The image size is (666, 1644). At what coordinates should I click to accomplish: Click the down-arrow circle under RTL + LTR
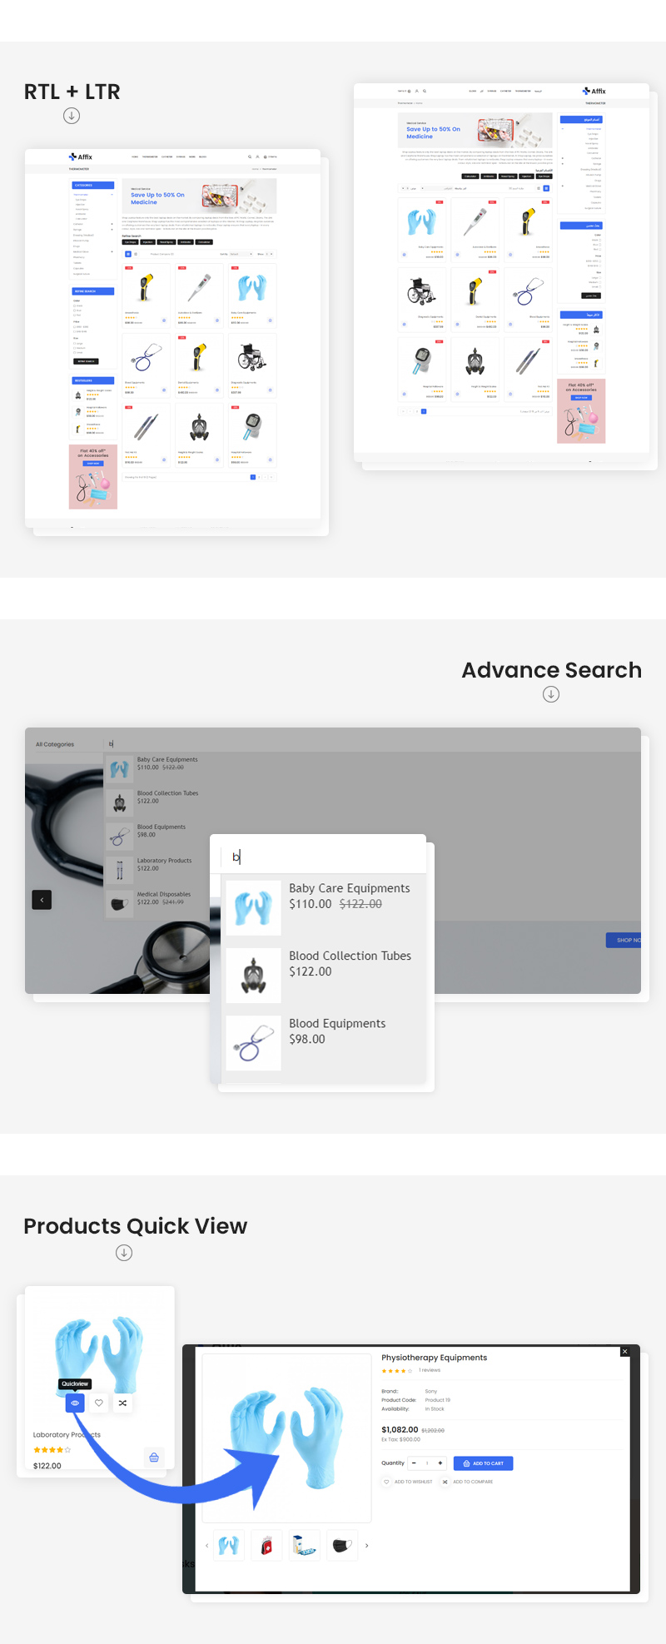click(x=72, y=116)
